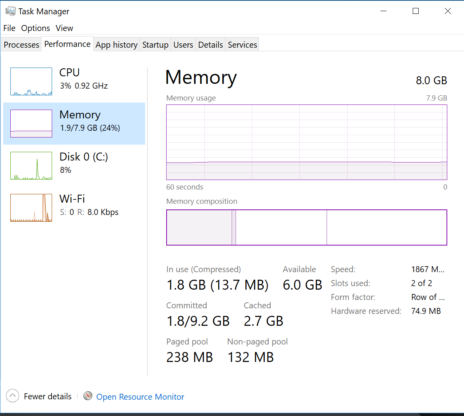Show the Details tab
Image resolution: width=464 pixels, height=416 pixels.
[210, 45]
